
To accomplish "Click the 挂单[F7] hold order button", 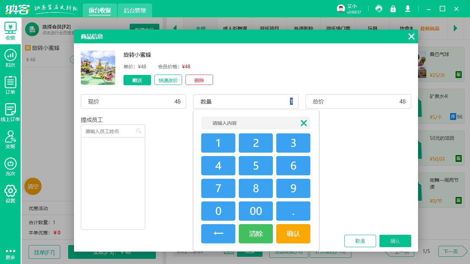I will pyautogui.click(x=44, y=252).
